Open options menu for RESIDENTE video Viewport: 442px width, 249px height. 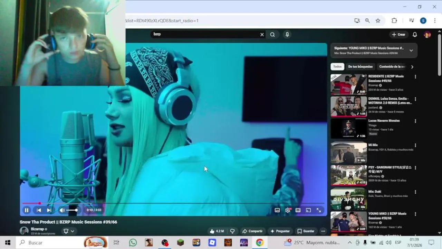tap(415, 77)
